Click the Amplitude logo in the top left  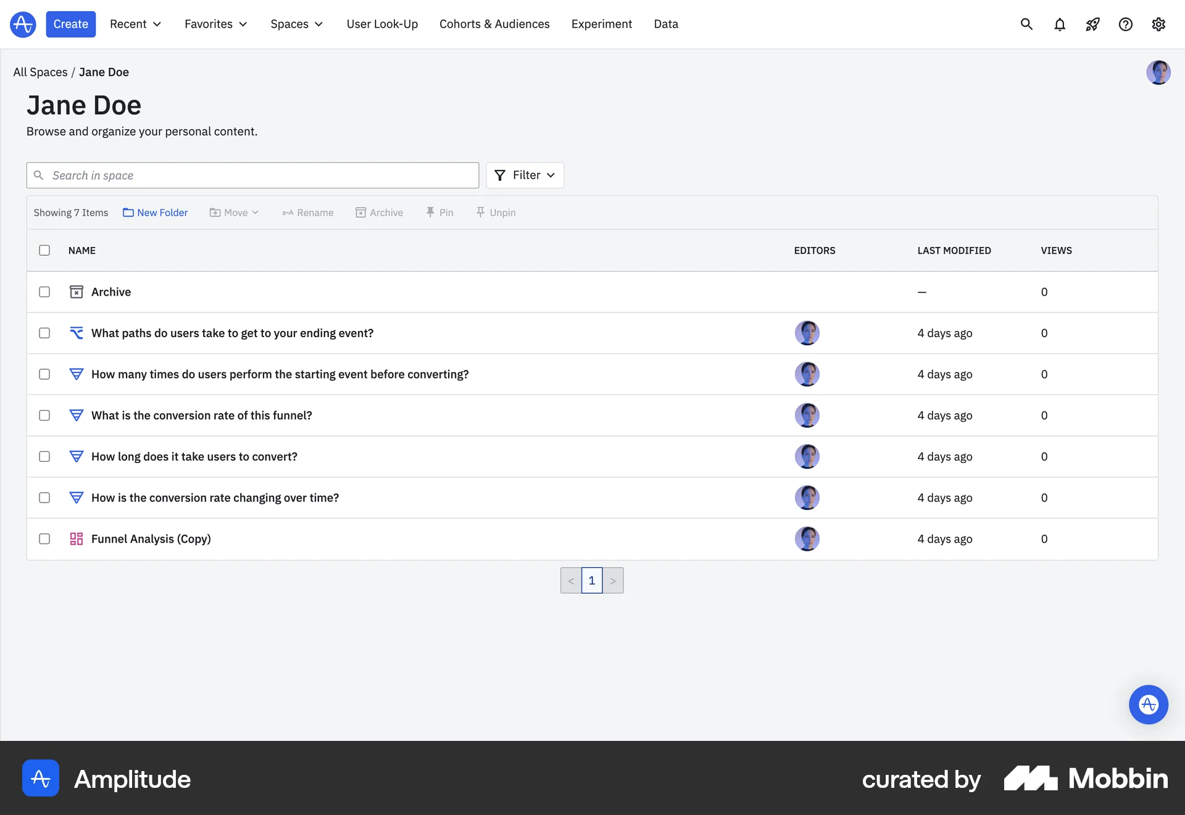coord(22,24)
